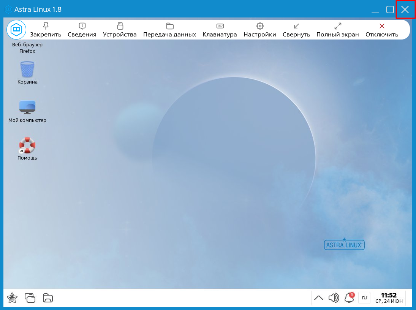Open the notifications bell
The height and width of the screenshot is (310, 416).
[x=350, y=298]
